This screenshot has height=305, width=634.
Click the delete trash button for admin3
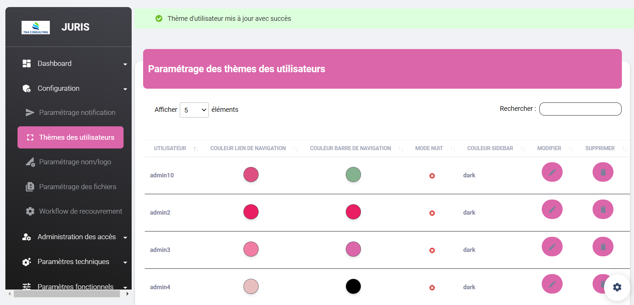603,247
